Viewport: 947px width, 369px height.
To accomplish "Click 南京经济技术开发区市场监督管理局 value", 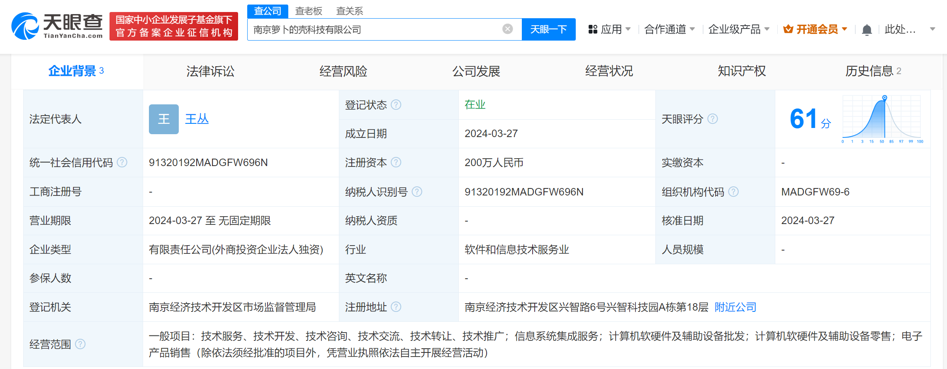I will pos(232,307).
